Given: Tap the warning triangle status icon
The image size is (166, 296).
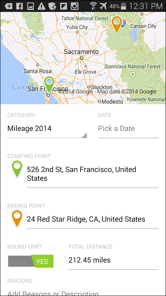Looking at the screenshot, I should coord(41,6).
